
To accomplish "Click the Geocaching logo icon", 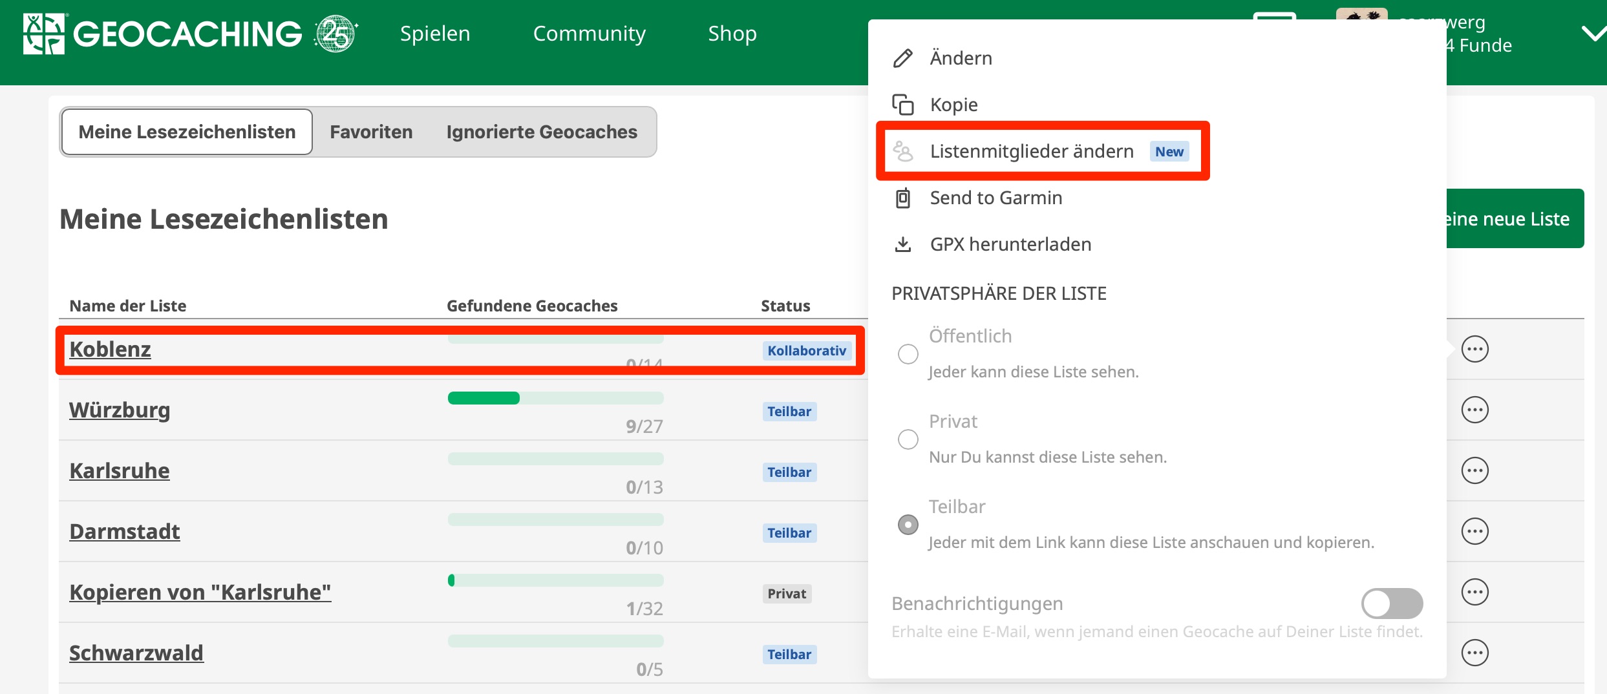I will tap(44, 34).
